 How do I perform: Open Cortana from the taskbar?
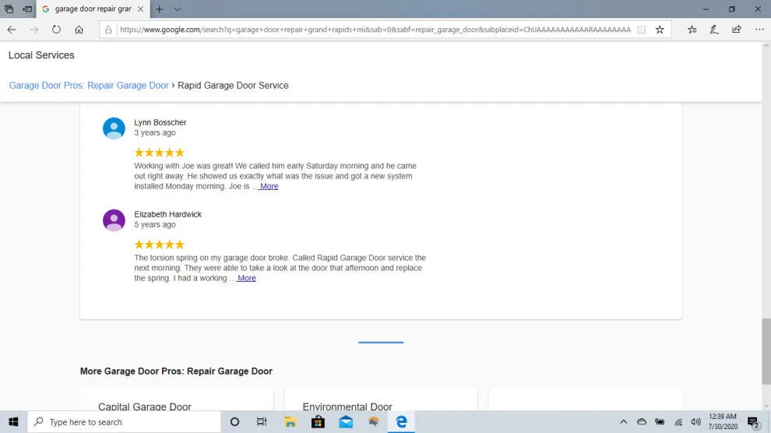(234, 421)
